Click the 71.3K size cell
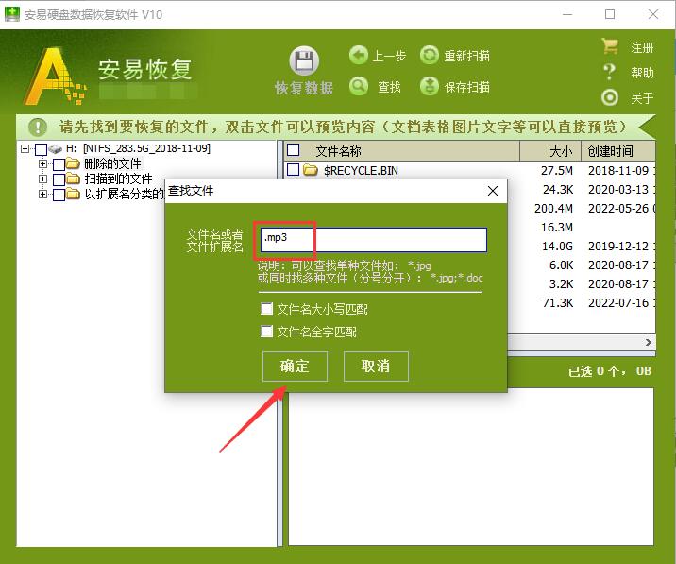Viewport: 676px width, 564px height. [x=558, y=303]
